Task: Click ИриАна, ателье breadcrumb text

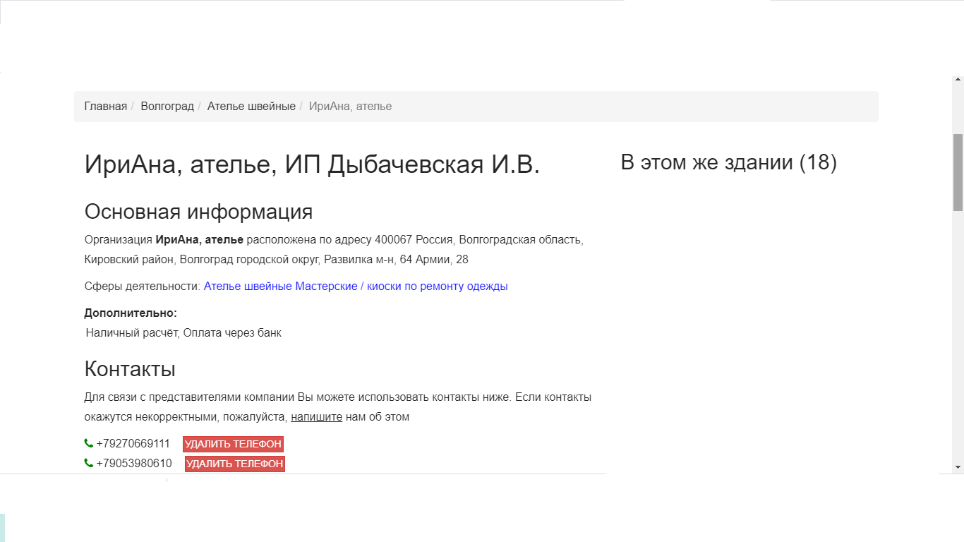Action: 350,107
